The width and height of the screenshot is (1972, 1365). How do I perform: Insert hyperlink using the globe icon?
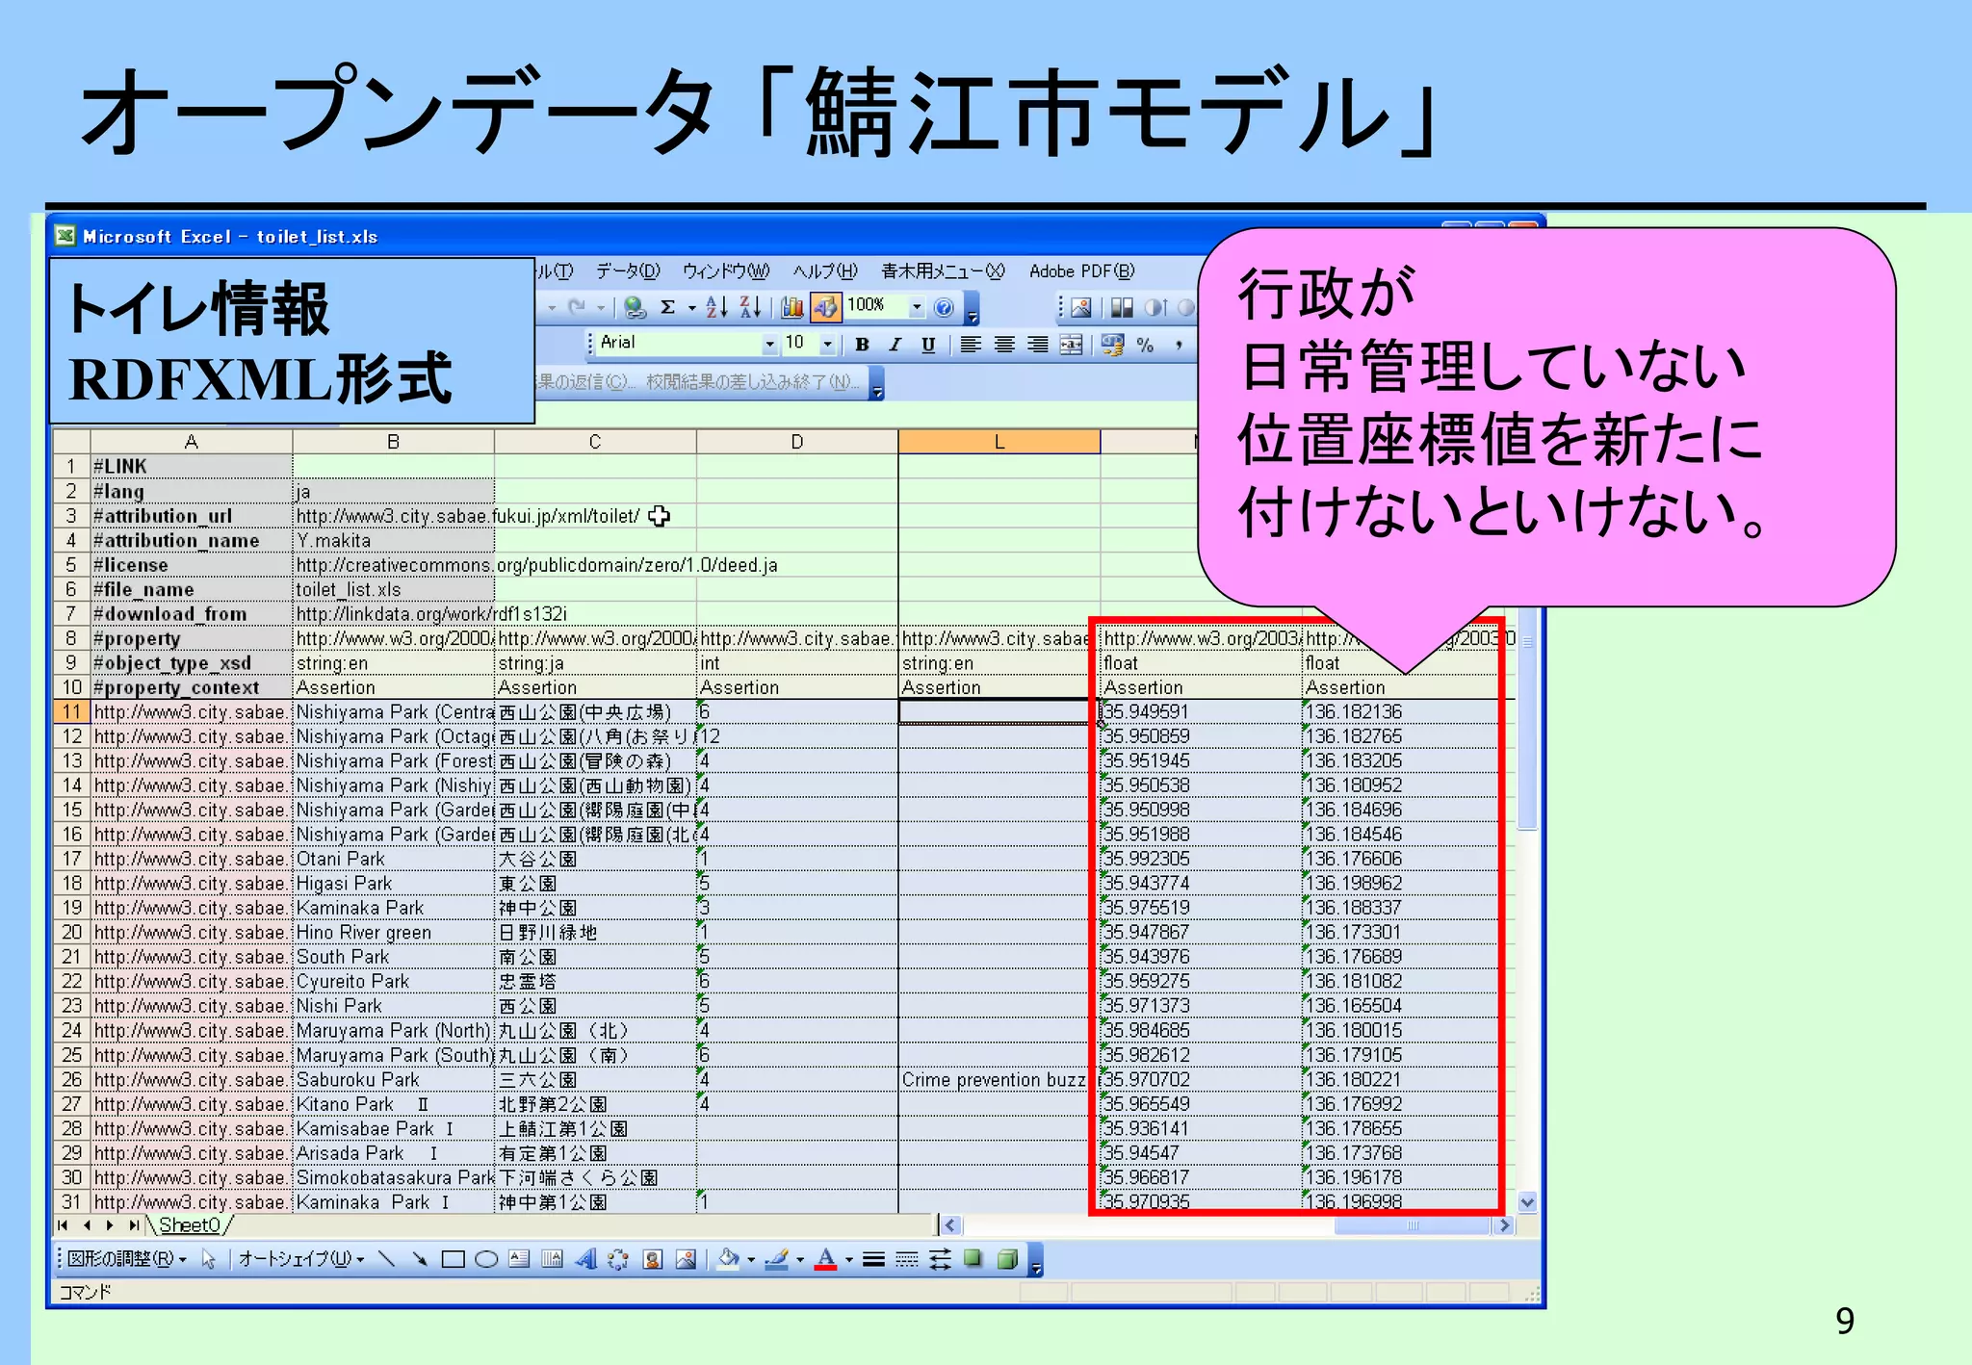pyautogui.click(x=635, y=307)
